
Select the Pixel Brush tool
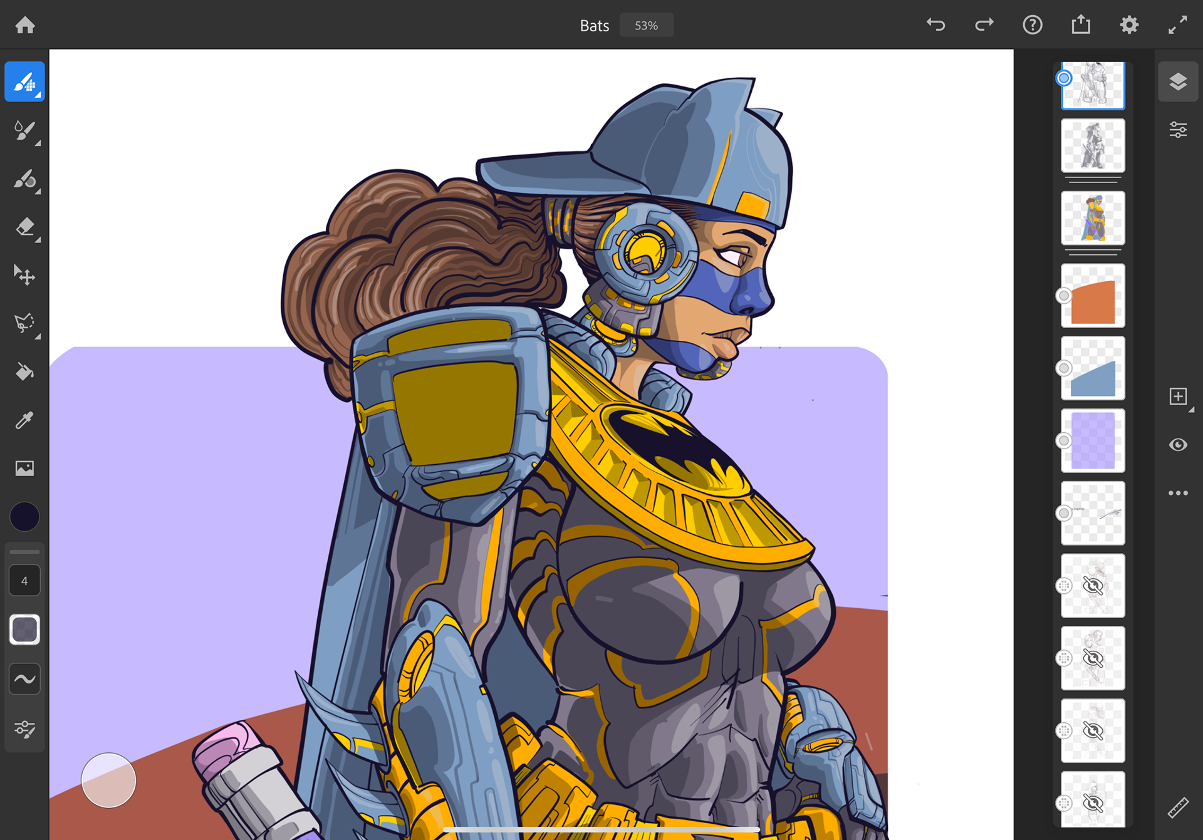pyautogui.click(x=24, y=82)
